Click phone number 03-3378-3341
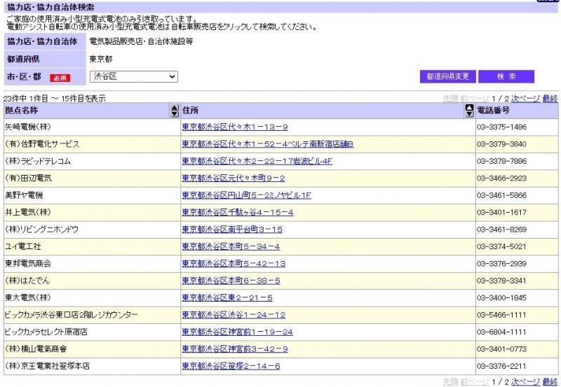This screenshot has width=561, height=387. coord(501,281)
